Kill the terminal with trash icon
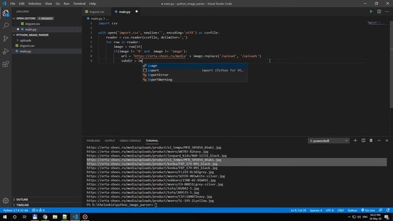 pos(371,141)
